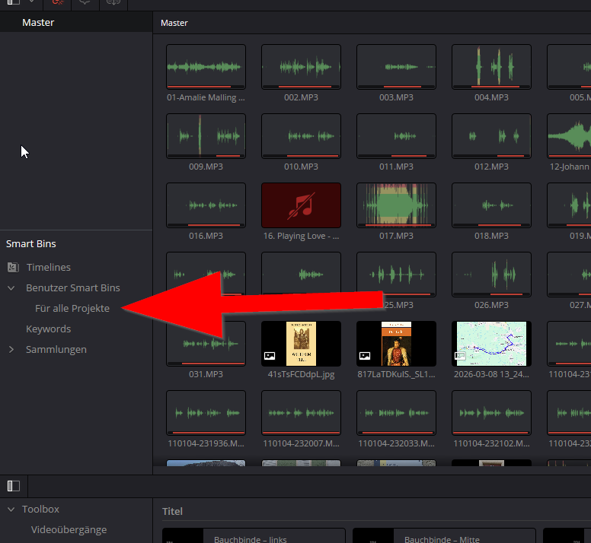Click the image badge on 817LaTDKuIS thumbnail

coord(365,355)
